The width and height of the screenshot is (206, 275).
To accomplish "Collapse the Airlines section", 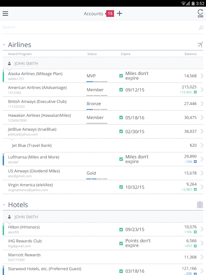I will tap(4, 45).
